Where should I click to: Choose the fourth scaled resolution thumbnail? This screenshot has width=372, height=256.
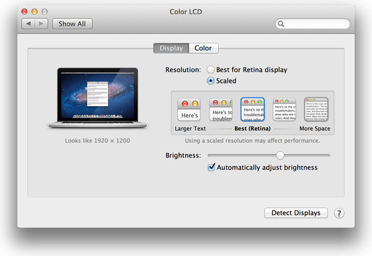[x=285, y=109]
